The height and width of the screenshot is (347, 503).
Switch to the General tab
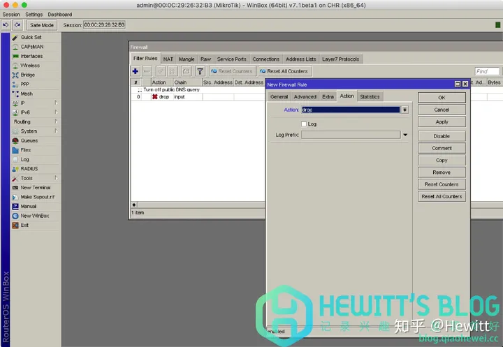tap(279, 96)
